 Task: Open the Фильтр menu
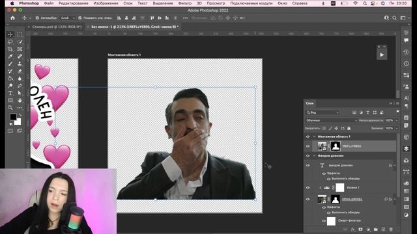tap(185, 3)
